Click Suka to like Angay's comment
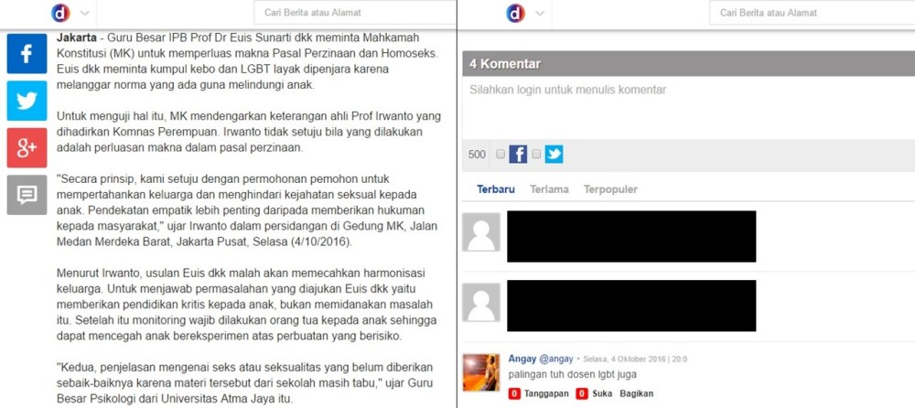 point(601,393)
